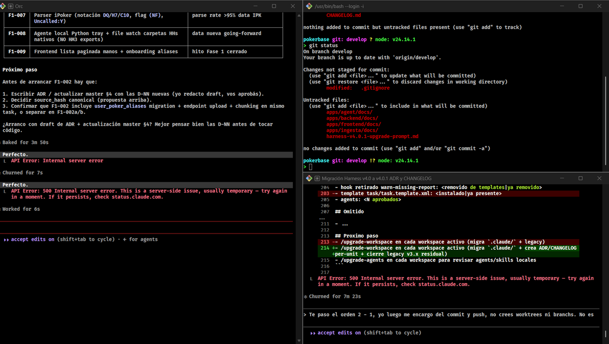609x344 pixels.
Task: Click 'CHANGELOG.md' at top of bash window
Action: click(344, 15)
